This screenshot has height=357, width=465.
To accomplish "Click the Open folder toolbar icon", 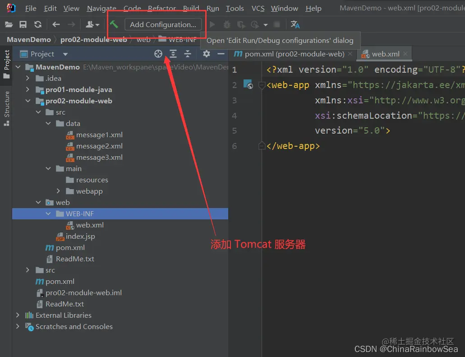I will click(x=9, y=24).
